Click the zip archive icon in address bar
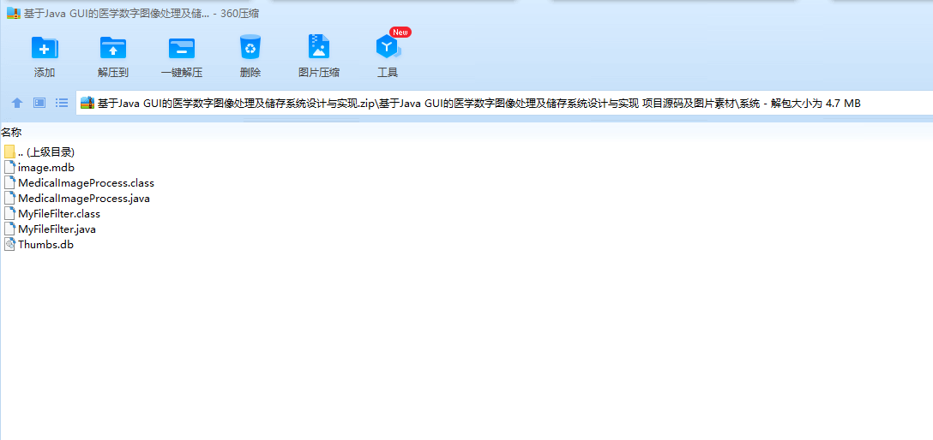The image size is (933, 440). coord(87,103)
